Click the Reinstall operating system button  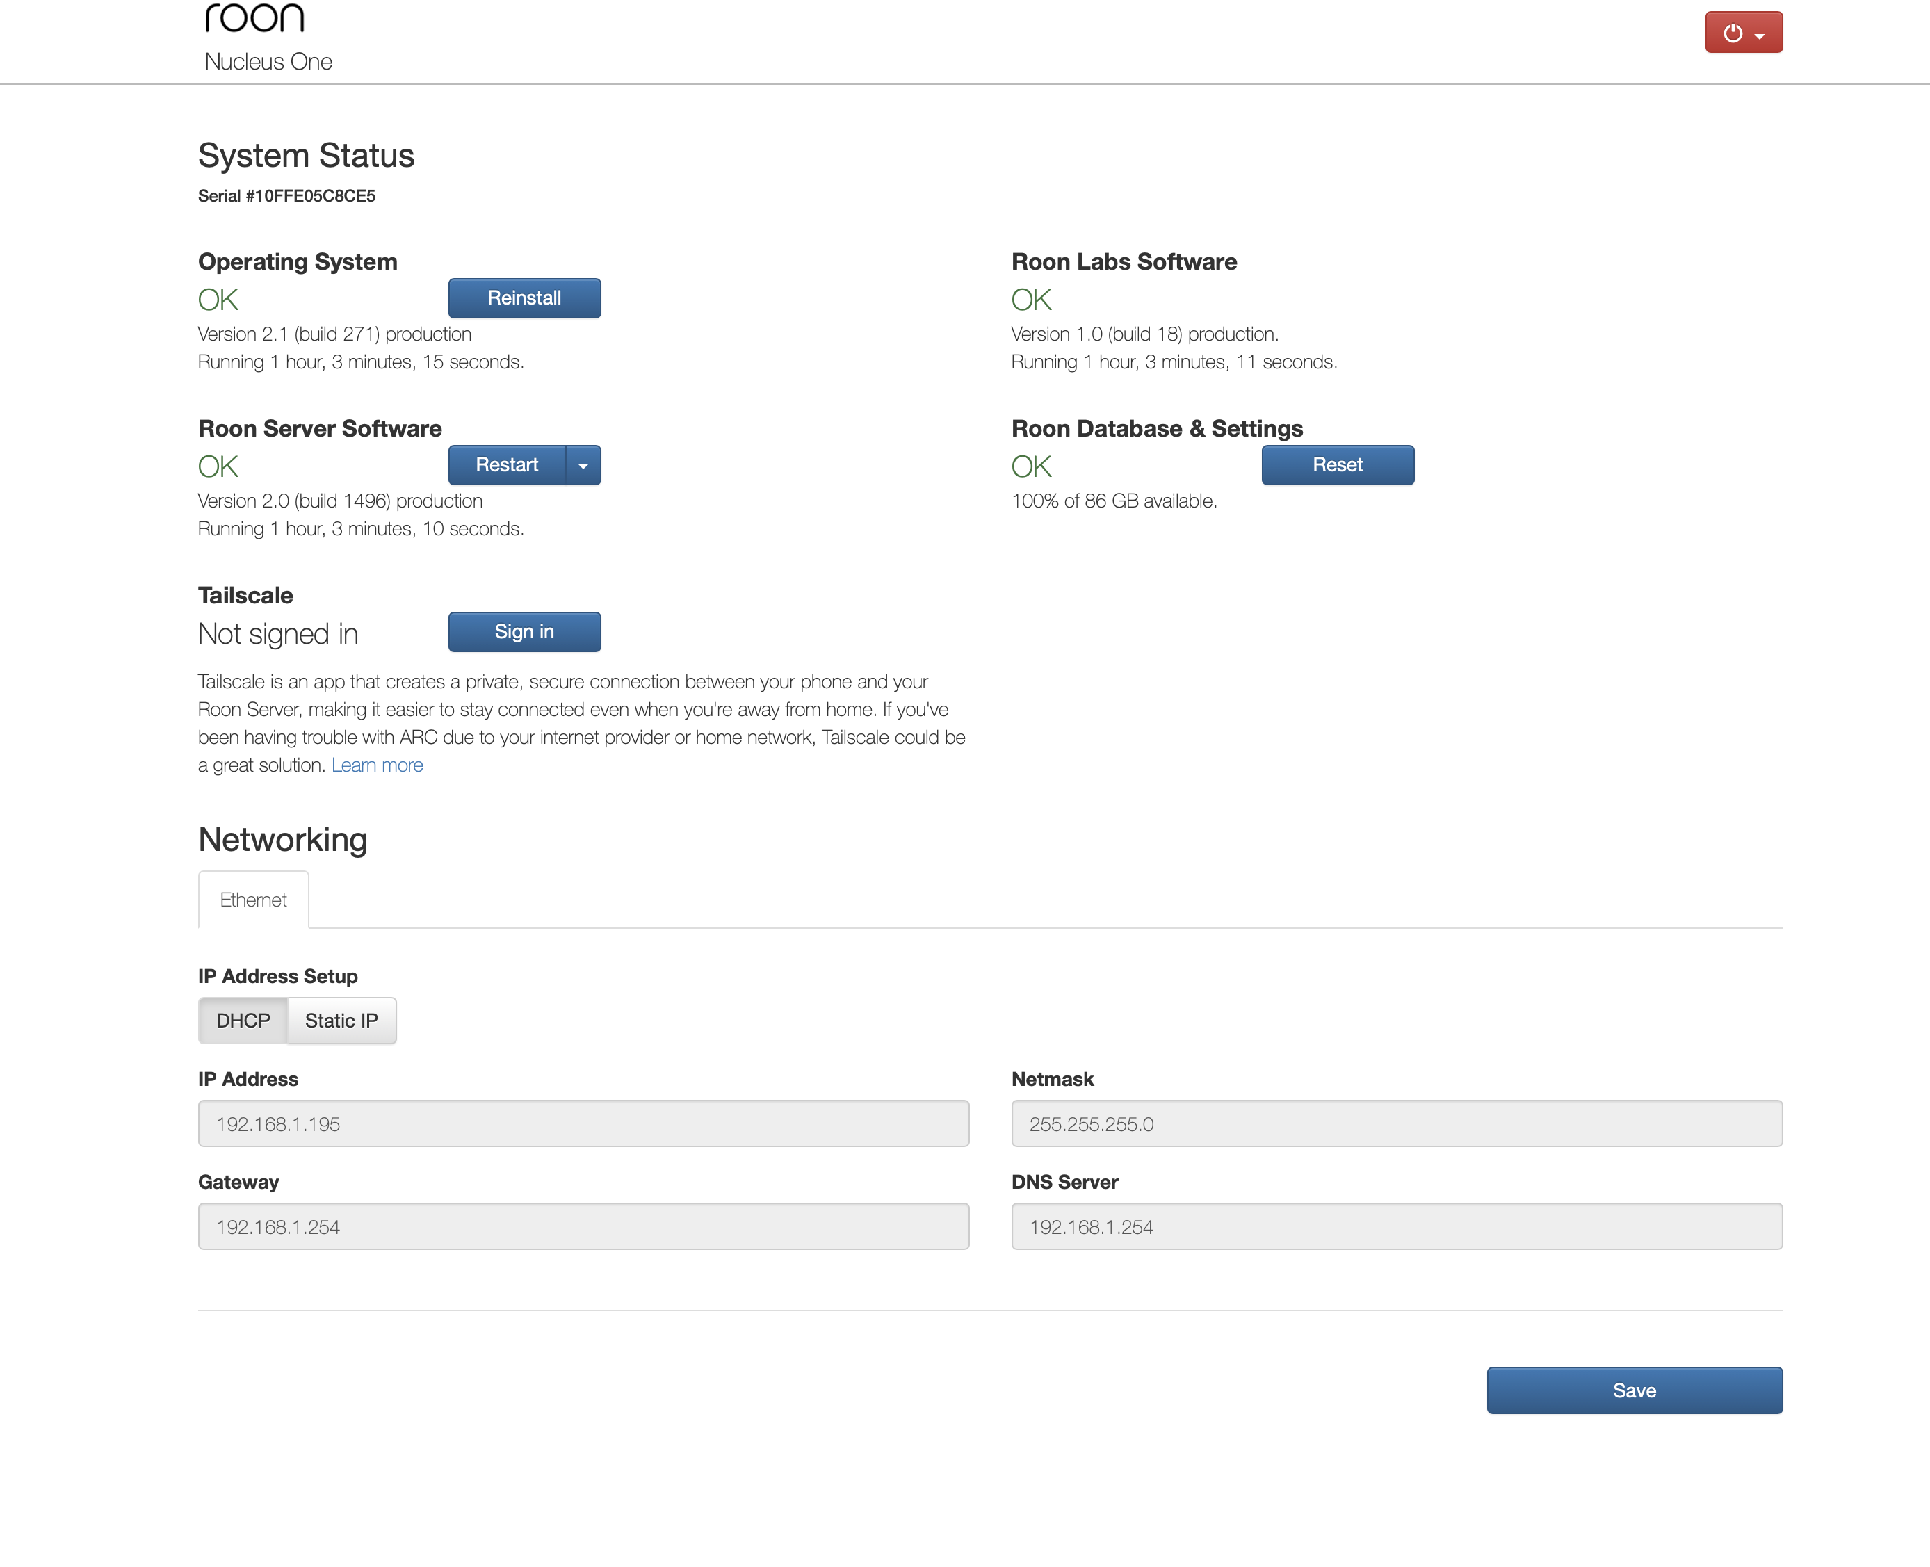click(x=524, y=298)
